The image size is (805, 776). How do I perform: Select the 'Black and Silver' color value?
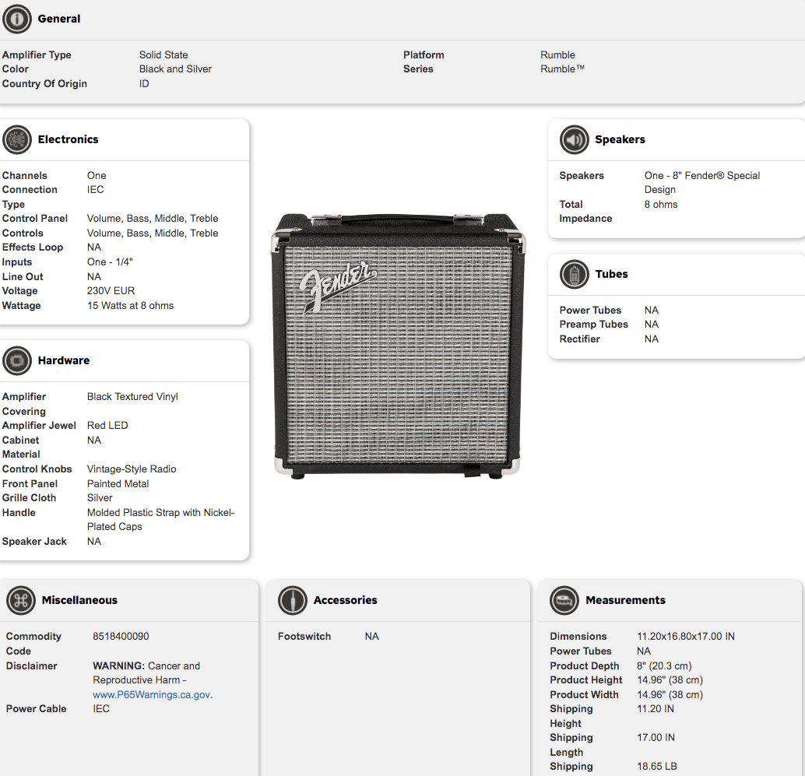[x=175, y=68]
